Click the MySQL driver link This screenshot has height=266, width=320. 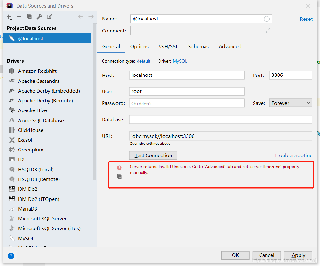pyautogui.click(x=180, y=61)
